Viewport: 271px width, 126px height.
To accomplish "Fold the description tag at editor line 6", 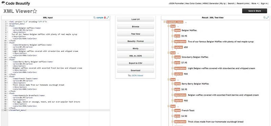I will point(7,32).
